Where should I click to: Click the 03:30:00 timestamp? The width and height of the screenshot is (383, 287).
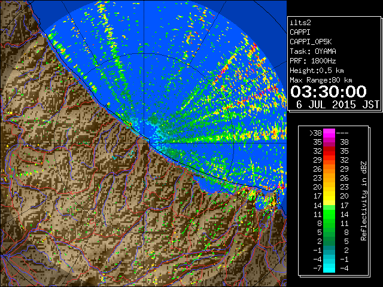click(x=329, y=91)
